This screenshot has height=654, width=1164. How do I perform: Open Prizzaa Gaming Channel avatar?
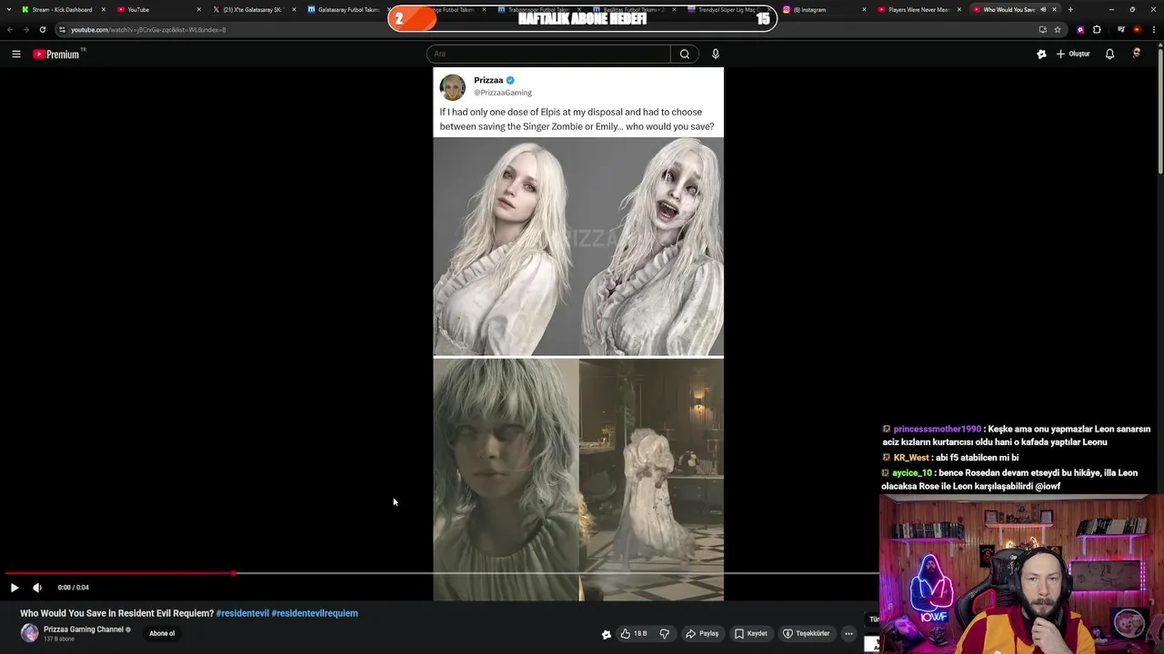pos(29,633)
